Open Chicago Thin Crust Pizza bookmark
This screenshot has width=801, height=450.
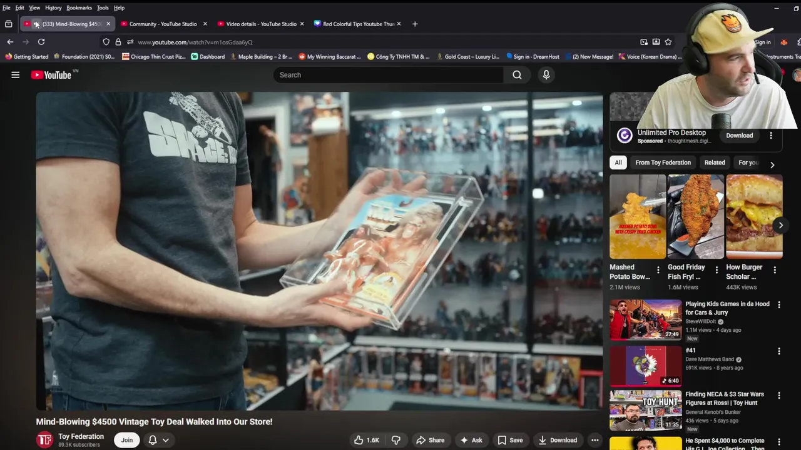[x=154, y=57]
